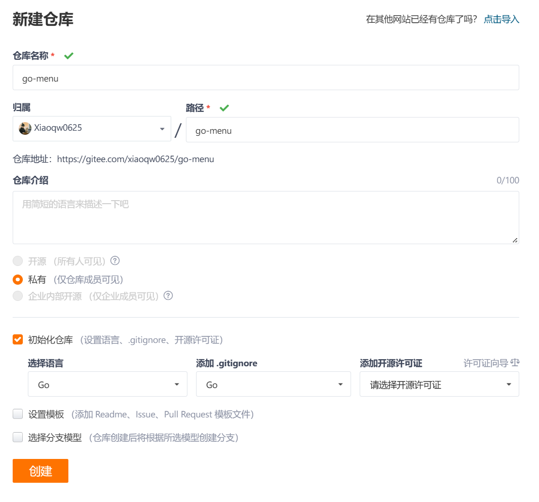Click the 仓库名称 input field

(266, 78)
